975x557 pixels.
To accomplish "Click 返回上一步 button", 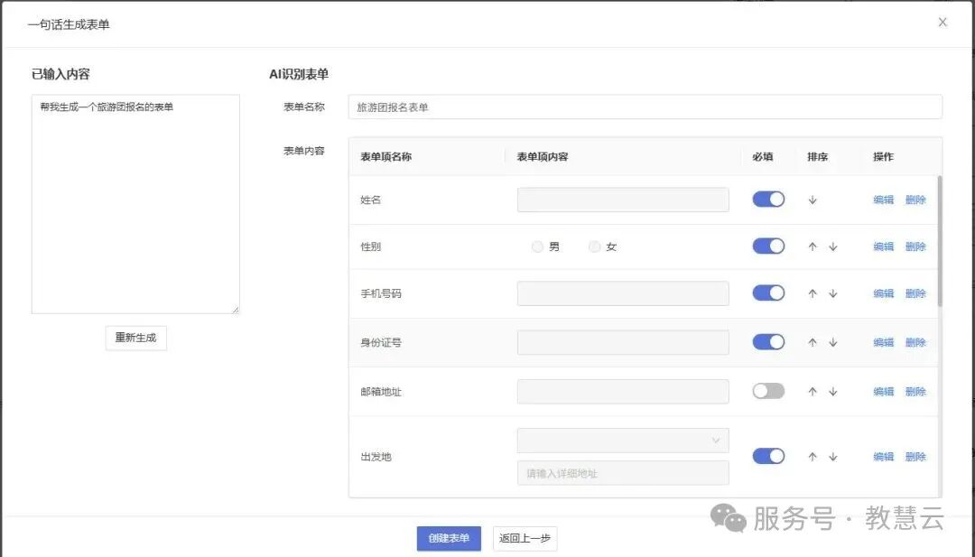I will point(525,538).
